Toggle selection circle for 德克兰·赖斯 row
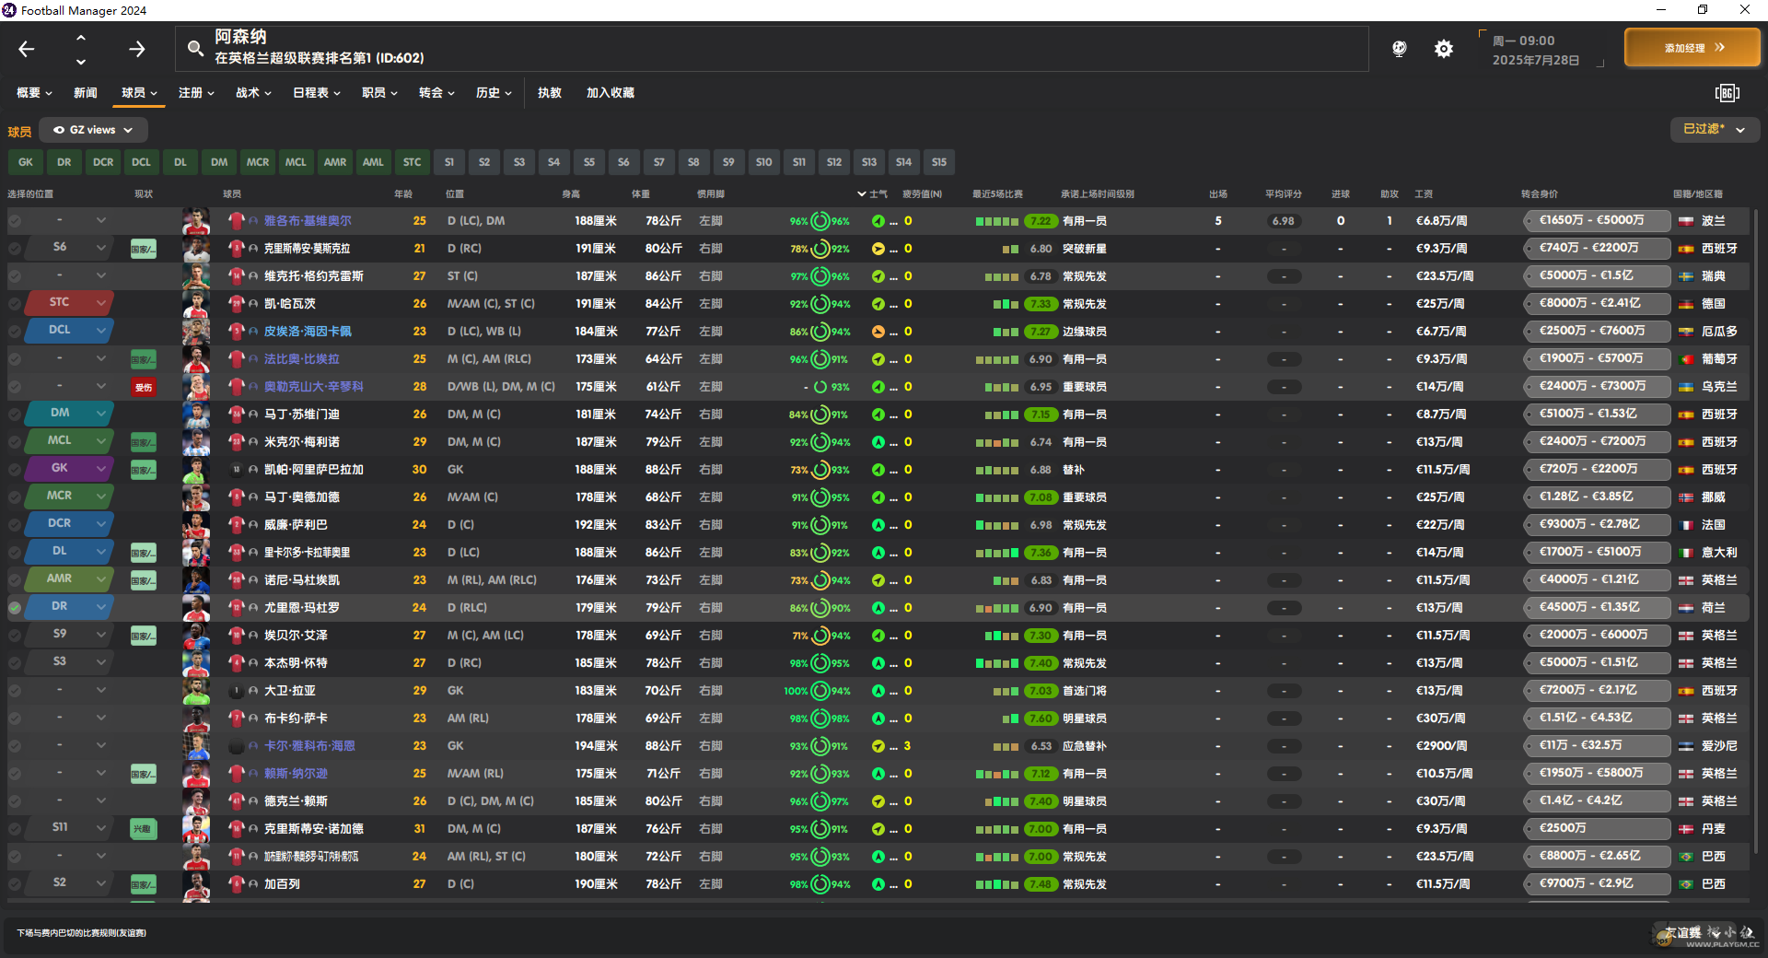Screen dimensions: 1768x958 pyautogui.click(x=15, y=801)
